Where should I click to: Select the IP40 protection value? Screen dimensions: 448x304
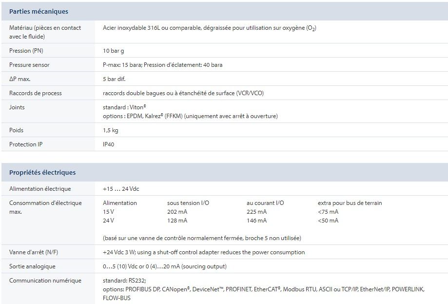point(109,144)
